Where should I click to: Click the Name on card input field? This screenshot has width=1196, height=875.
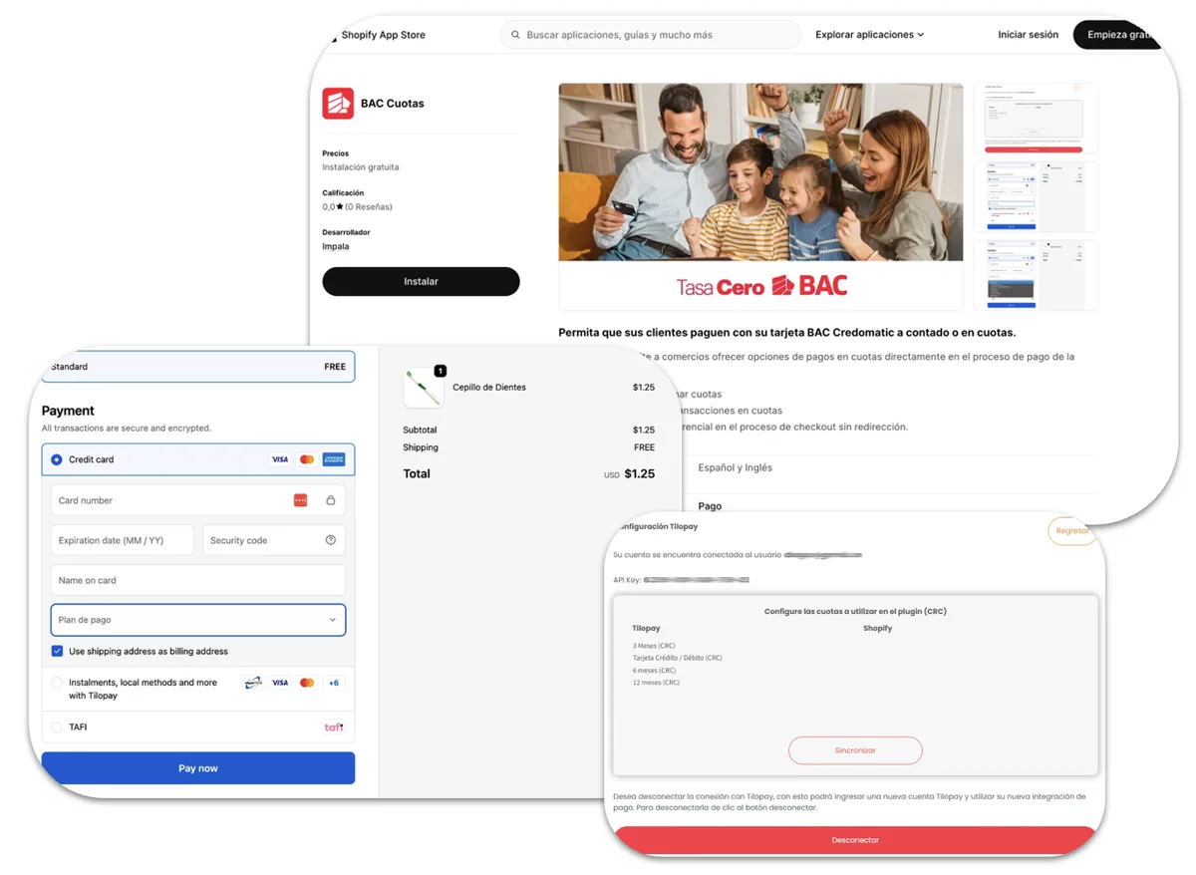click(198, 580)
